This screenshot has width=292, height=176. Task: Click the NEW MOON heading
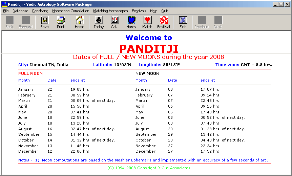pos(147,73)
